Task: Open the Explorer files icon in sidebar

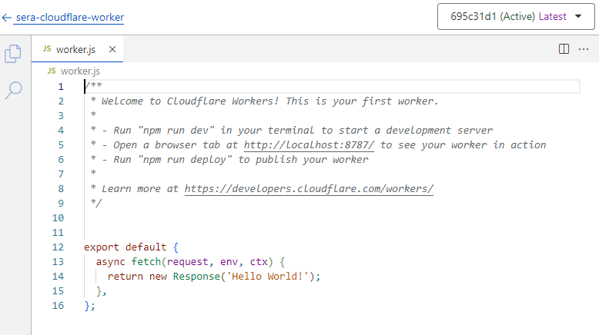Action: 13,54
